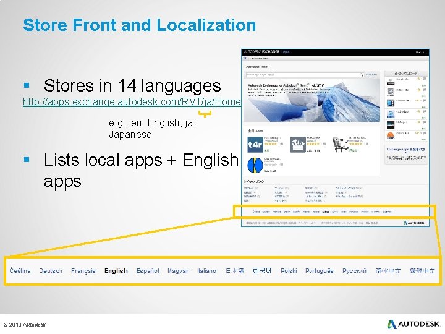Select Deutsch in the enlarged language strip
445x334 pixels.
pyautogui.click(x=51, y=271)
